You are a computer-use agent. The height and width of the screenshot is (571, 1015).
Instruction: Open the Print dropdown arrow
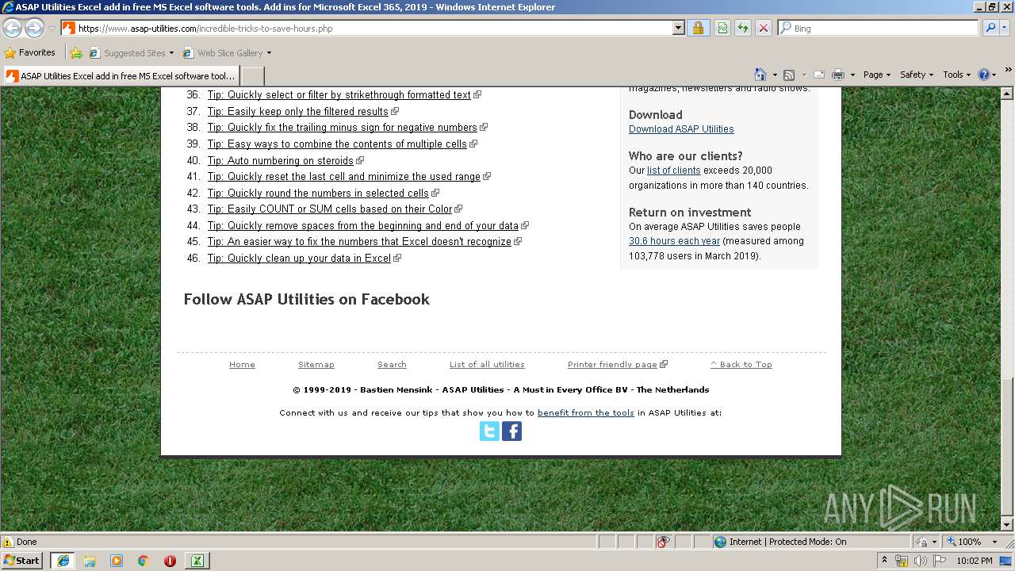pos(852,75)
